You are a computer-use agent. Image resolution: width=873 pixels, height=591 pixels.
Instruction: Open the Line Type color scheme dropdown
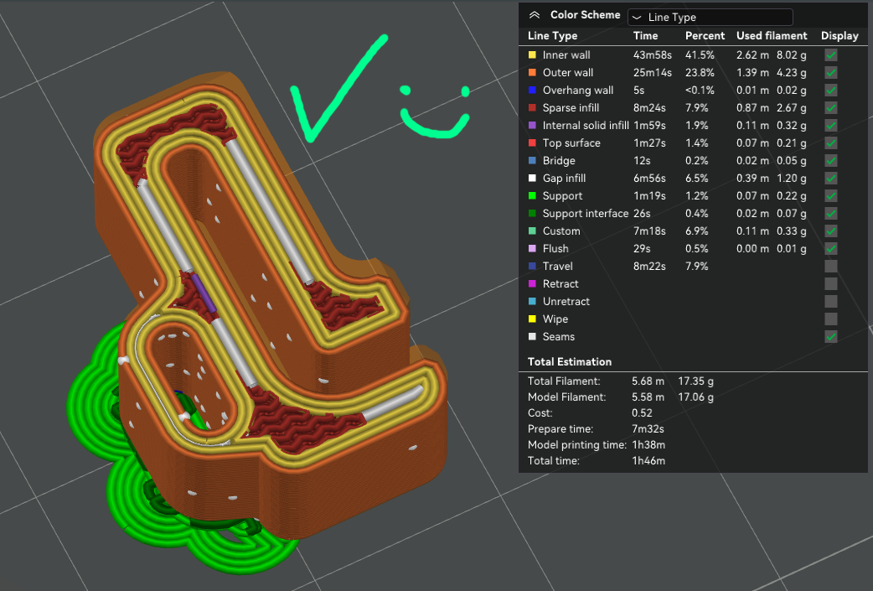point(710,18)
